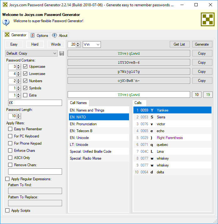Click the Pattern To Replace field

click(x=35, y=203)
